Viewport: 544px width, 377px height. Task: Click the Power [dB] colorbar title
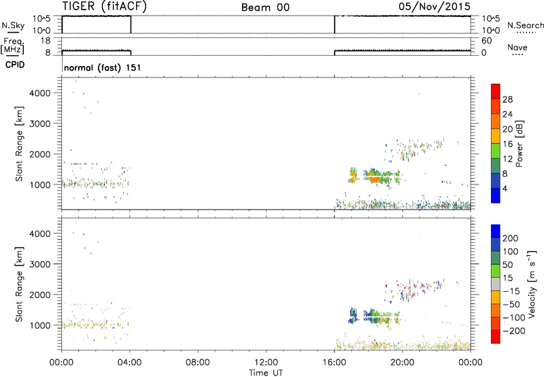520,144
